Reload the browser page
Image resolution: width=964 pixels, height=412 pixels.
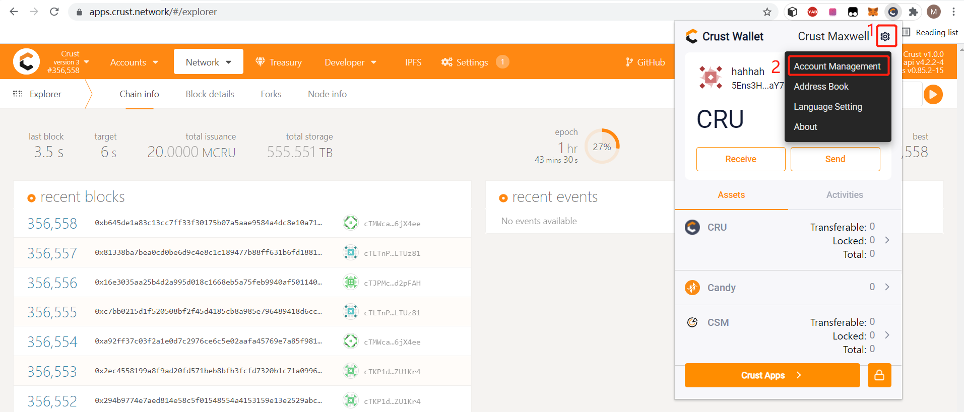tap(54, 12)
